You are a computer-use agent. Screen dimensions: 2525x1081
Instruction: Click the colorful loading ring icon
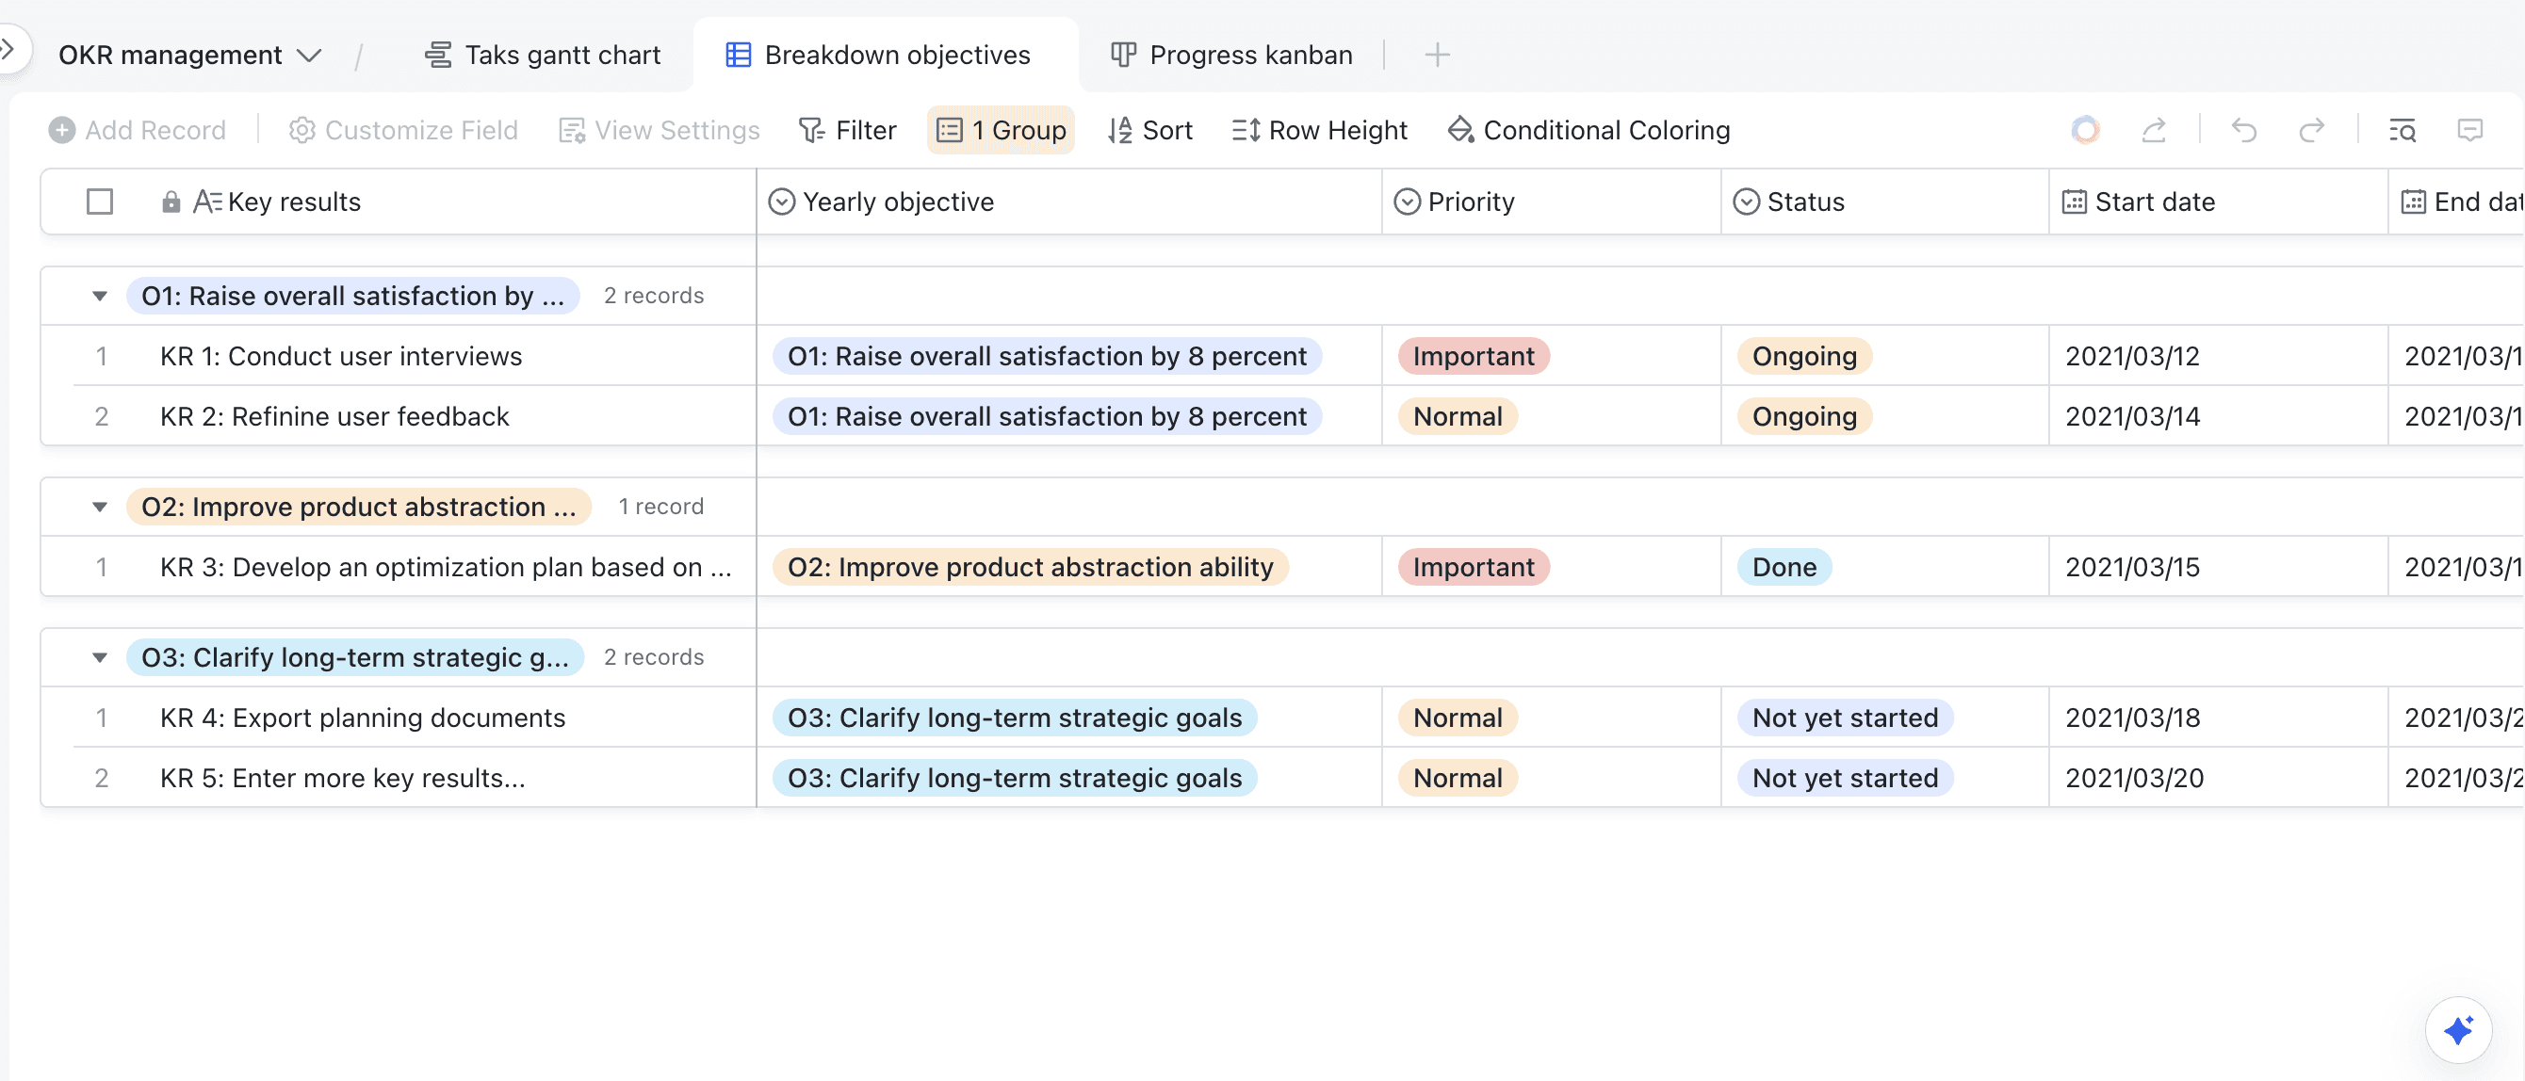pyautogui.click(x=2085, y=130)
